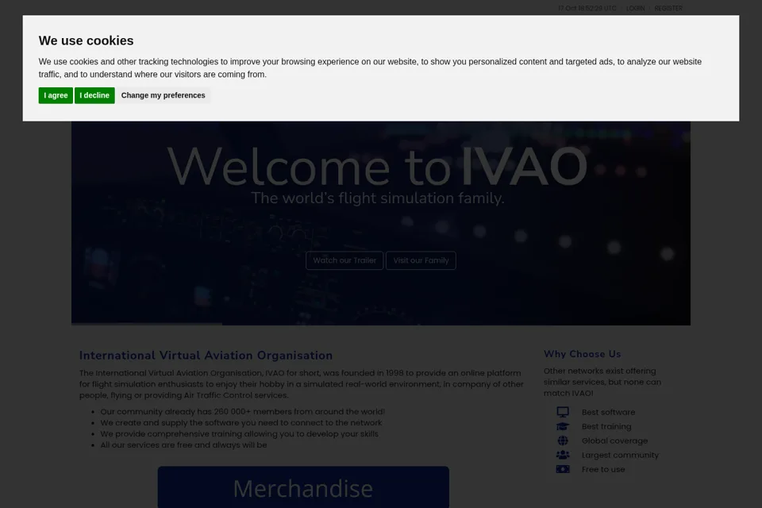Viewport: 762px width, 508px height.
Task: Click the Visit our Family button
Action: pyautogui.click(x=421, y=260)
